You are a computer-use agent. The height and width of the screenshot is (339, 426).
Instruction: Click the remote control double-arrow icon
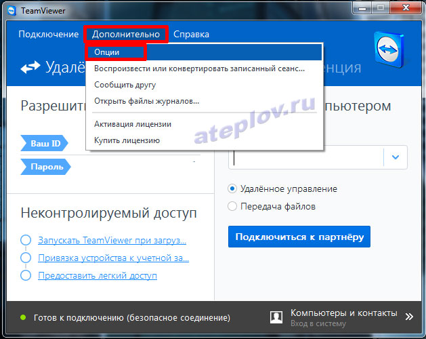point(30,67)
